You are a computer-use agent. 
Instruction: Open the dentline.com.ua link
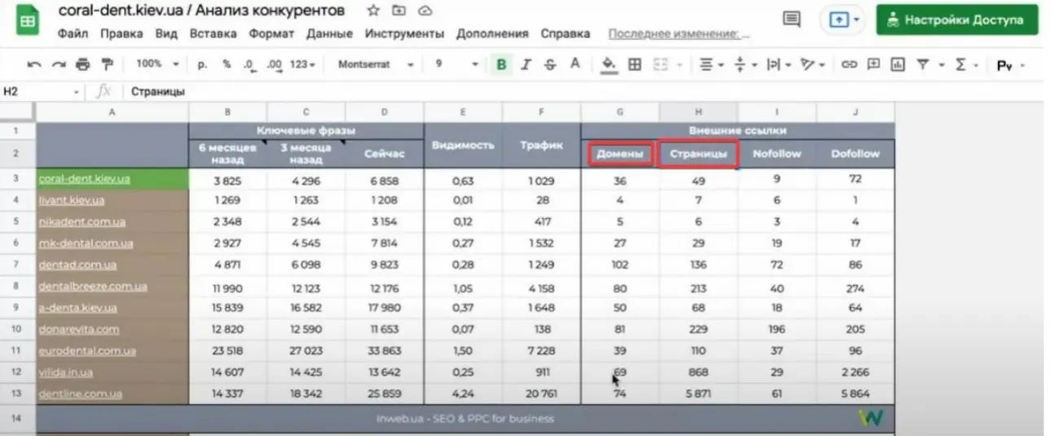[80, 394]
